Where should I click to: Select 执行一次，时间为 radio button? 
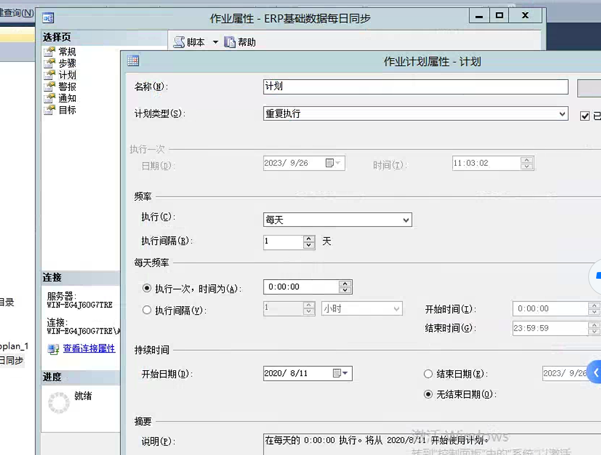pos(146,288)
